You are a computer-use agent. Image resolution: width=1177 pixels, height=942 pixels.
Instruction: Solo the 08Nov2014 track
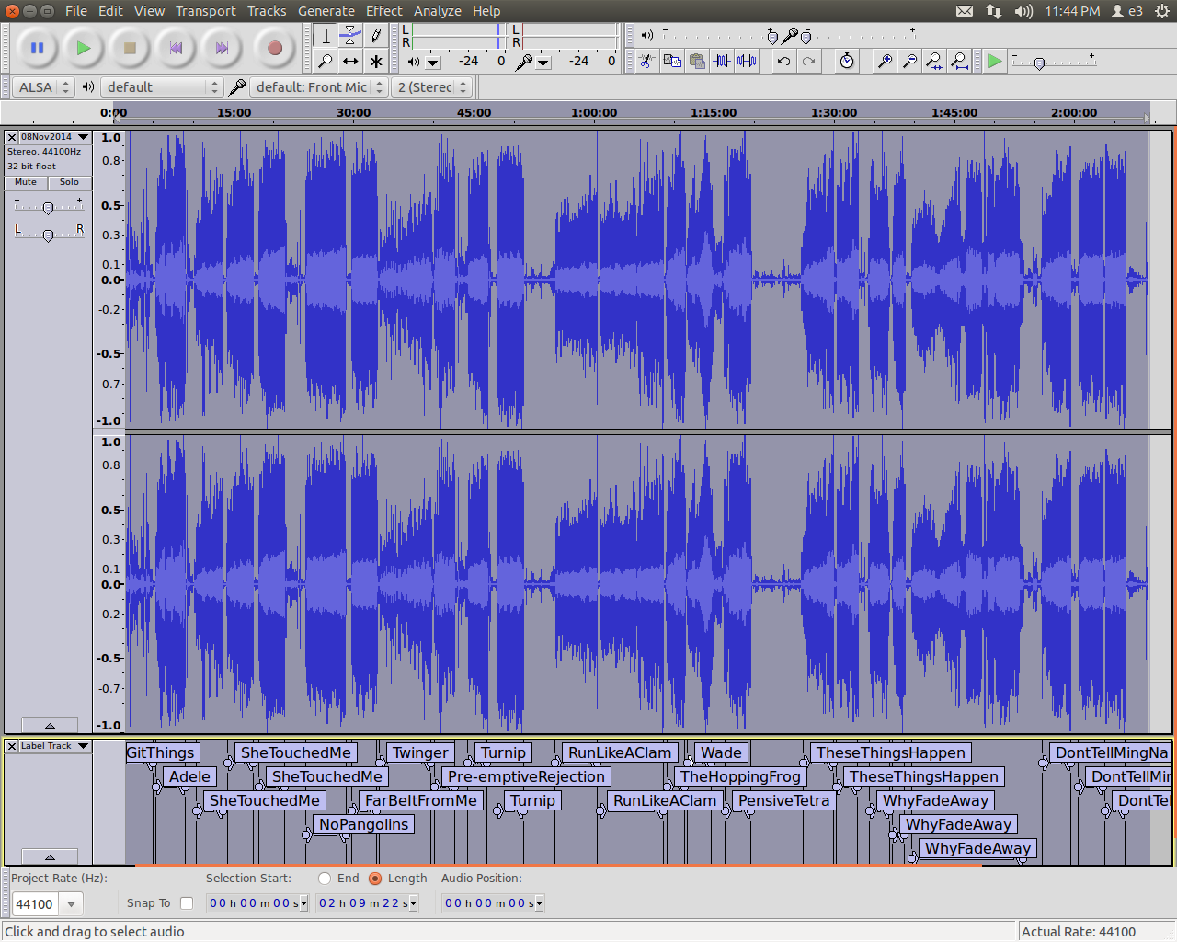69,182
